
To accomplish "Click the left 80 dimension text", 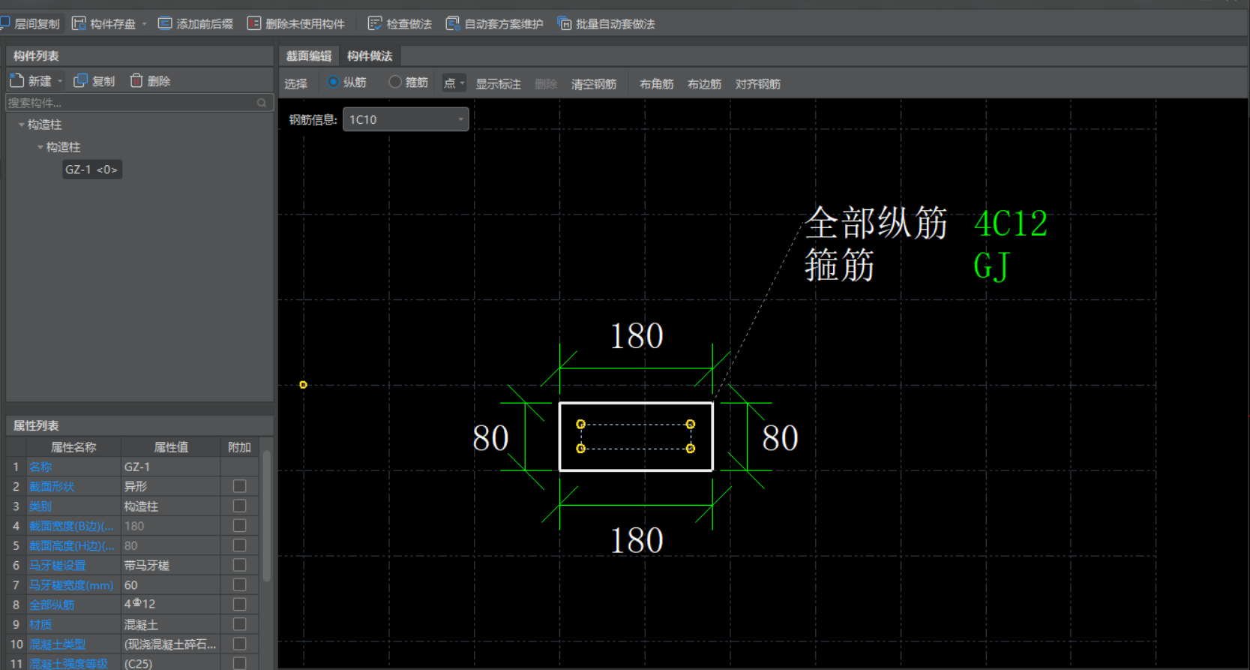I will [490, 438].
